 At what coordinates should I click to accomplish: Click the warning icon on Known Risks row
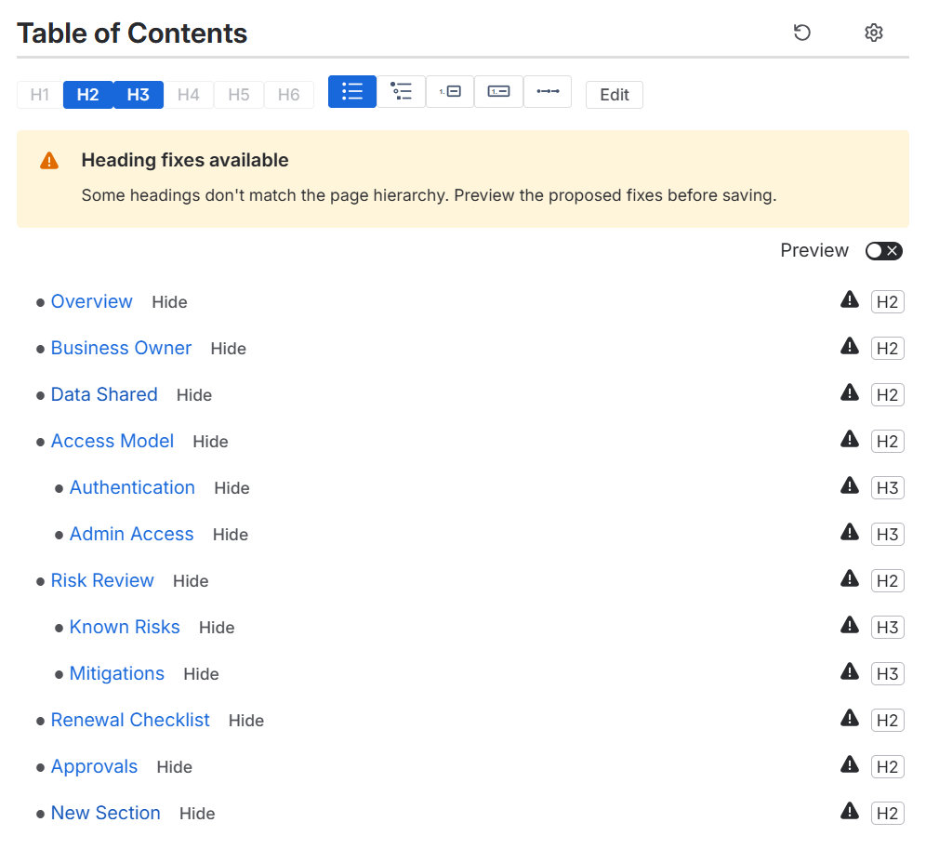click(x=849, y=625)
